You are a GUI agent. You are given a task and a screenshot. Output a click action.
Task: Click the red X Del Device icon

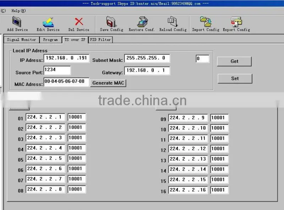point(79,22)
